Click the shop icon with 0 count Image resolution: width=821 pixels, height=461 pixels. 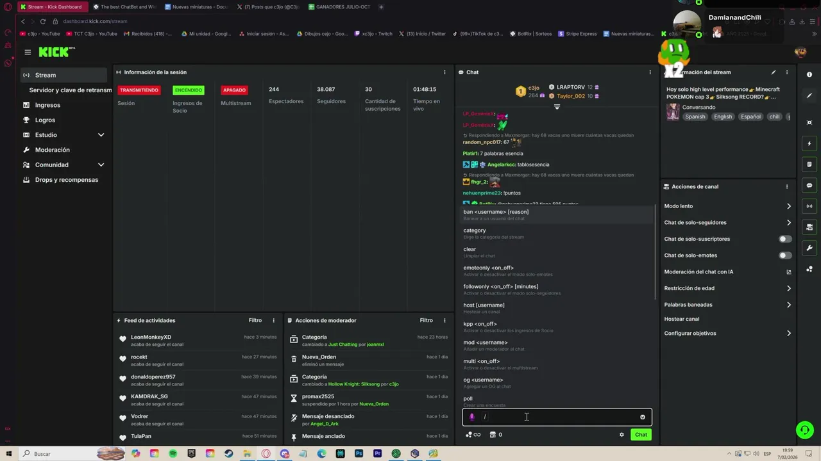coord(495,435)
